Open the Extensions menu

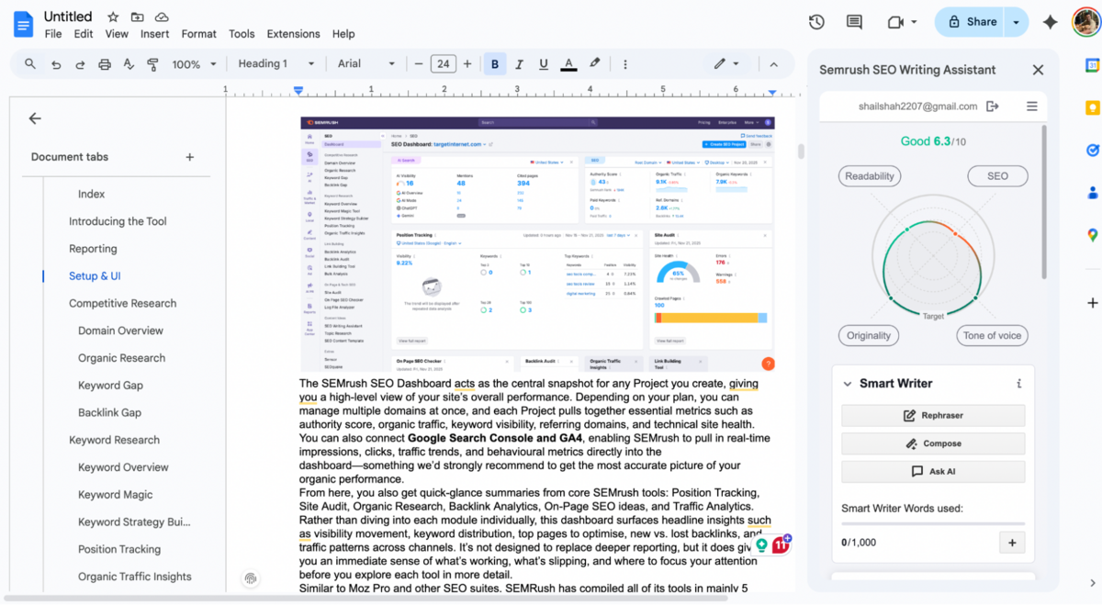point(293,34)
